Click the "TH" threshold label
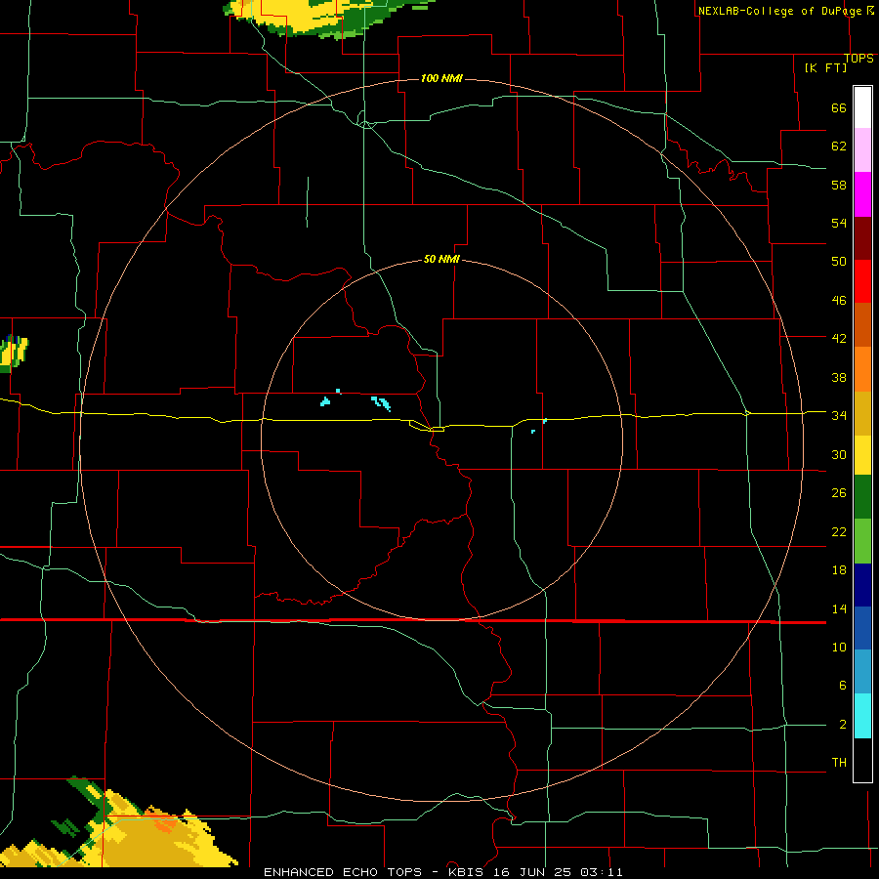The height and width of the screenshot is (879, 879). click(x=839, y=763)
